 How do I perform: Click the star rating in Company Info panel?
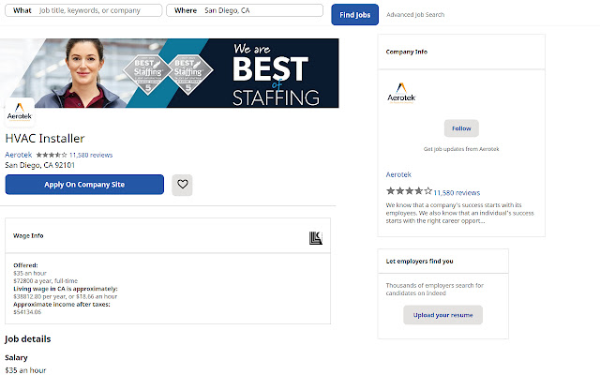(x=409, y=190)
